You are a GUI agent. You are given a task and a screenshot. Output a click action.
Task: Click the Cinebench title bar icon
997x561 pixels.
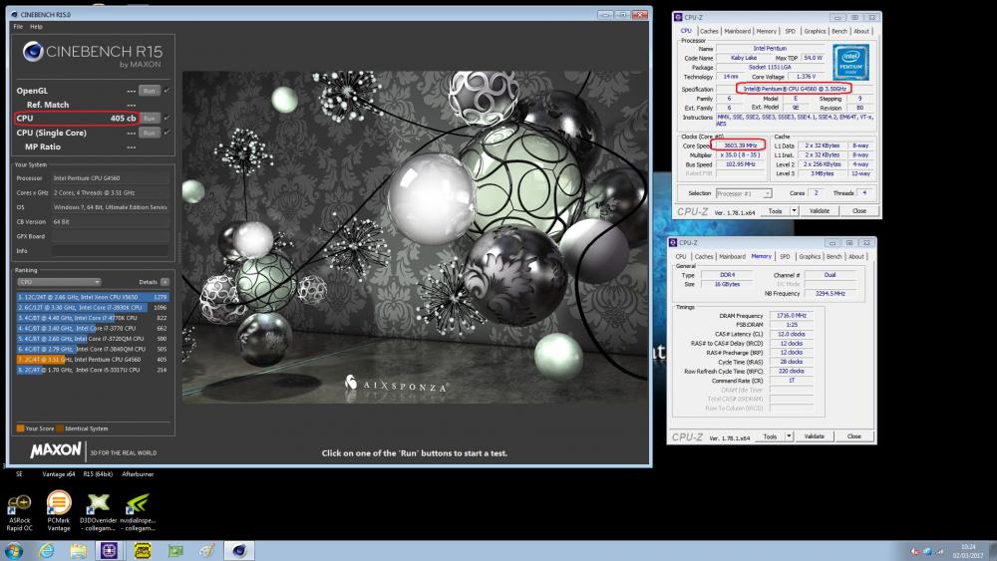pyautogui.click(x=14, y=14)
